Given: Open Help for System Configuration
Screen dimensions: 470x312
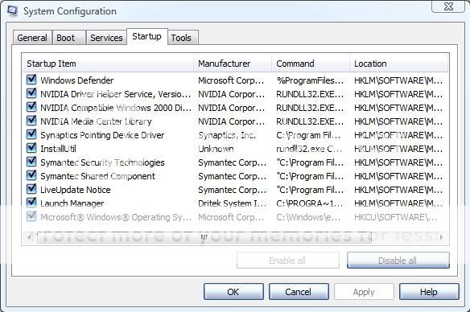Looking at the screenshot, I should coord(429,292).
